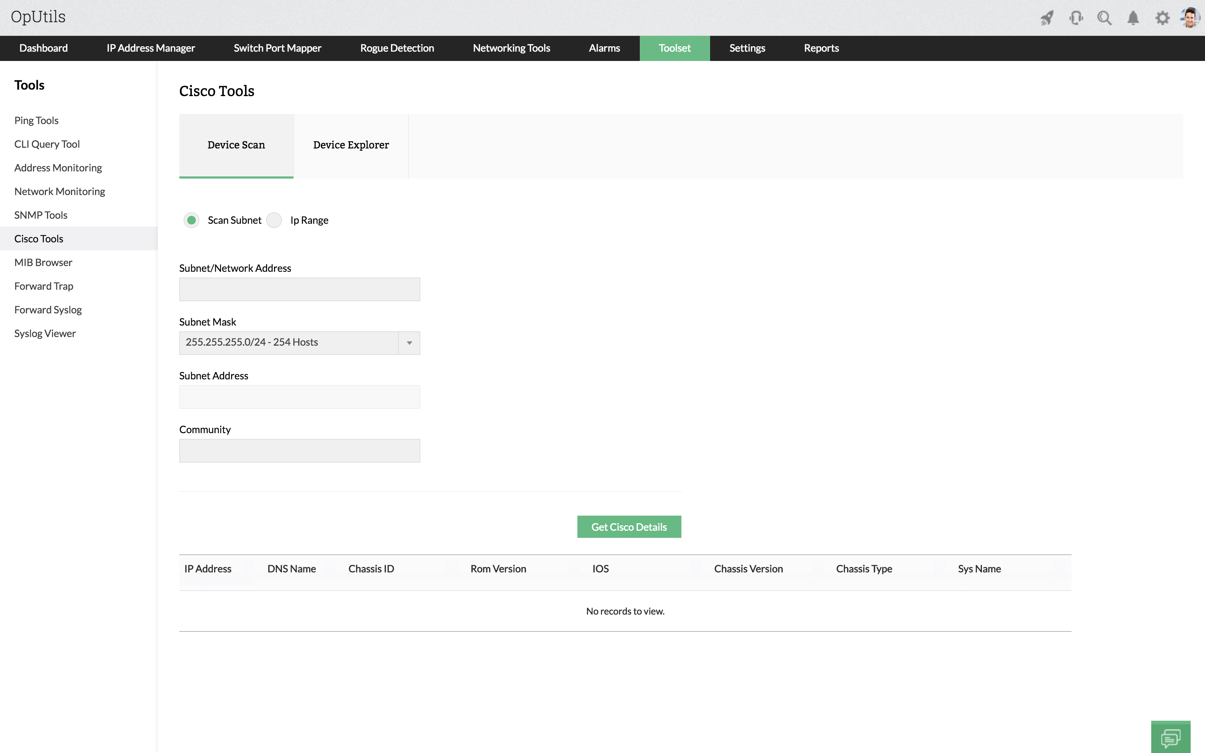Click the Get Cisco Details button
1205x753 pixels.
(629, 527)
